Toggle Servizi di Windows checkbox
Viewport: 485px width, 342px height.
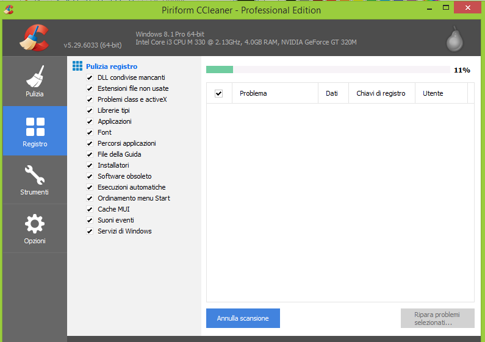coord(90,231)
